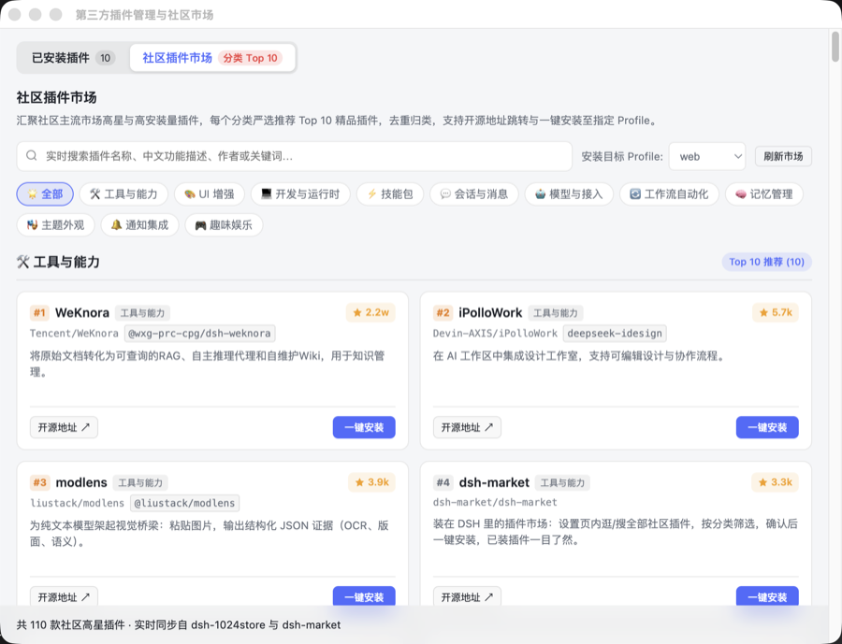Image resolution: width=842 pixels, height=644 pixels.
Task: Click the Tencent/WeKnora repo path
Action: [x=74, y=334]
